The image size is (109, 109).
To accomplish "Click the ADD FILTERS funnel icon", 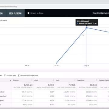I will pos(5,75).
